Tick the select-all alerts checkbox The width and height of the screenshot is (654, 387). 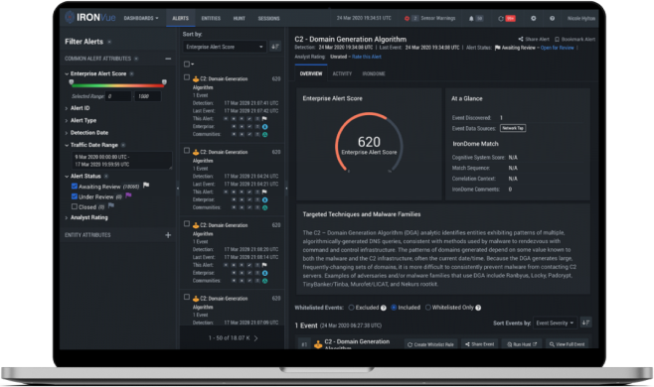[x=187, y=64]
